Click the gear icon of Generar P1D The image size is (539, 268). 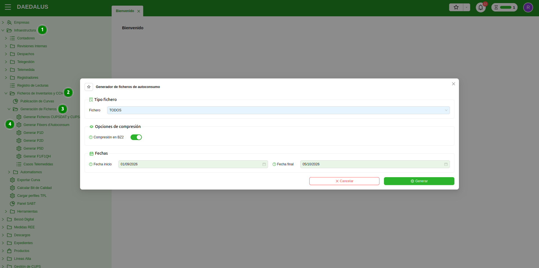(19, 133)
